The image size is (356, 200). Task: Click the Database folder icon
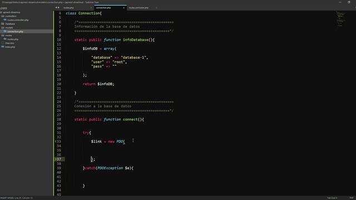pyautogui.click(x=3, y=24)
